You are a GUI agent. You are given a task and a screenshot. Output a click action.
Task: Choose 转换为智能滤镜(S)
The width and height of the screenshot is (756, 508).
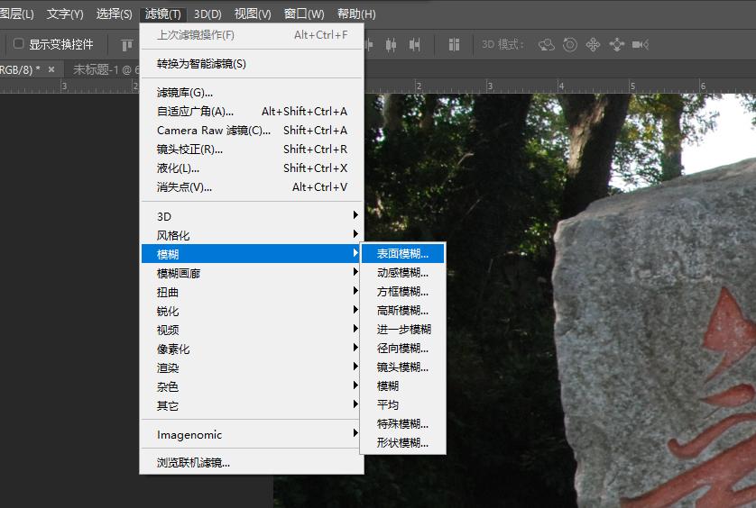click(252, 64)
